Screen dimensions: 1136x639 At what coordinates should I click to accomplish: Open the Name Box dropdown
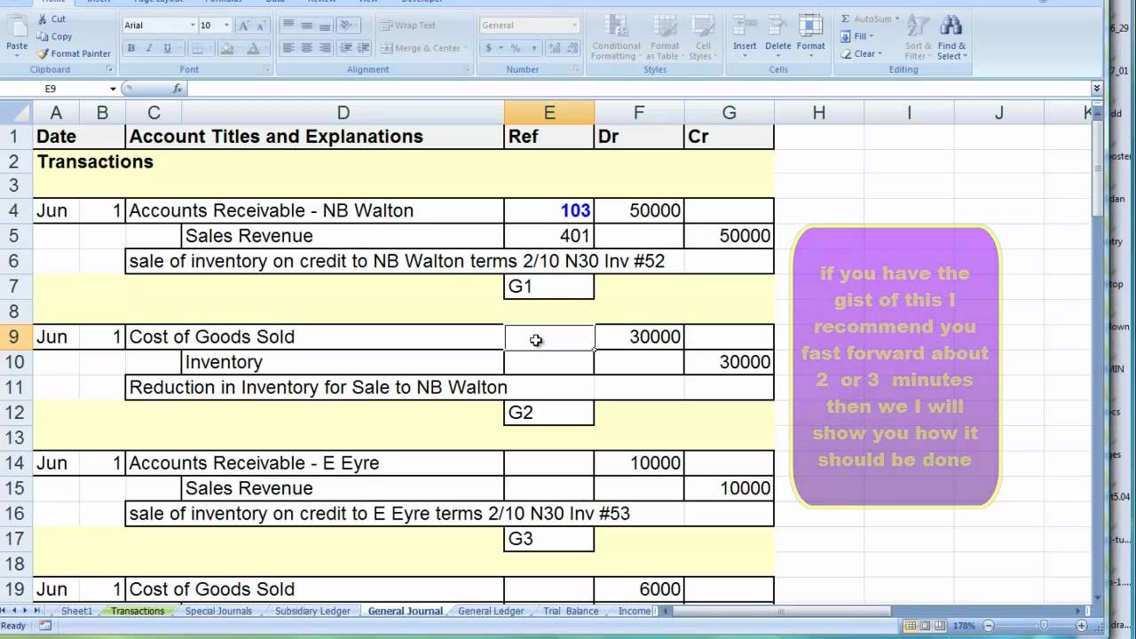pyautogui.click(x=113, y=89)
